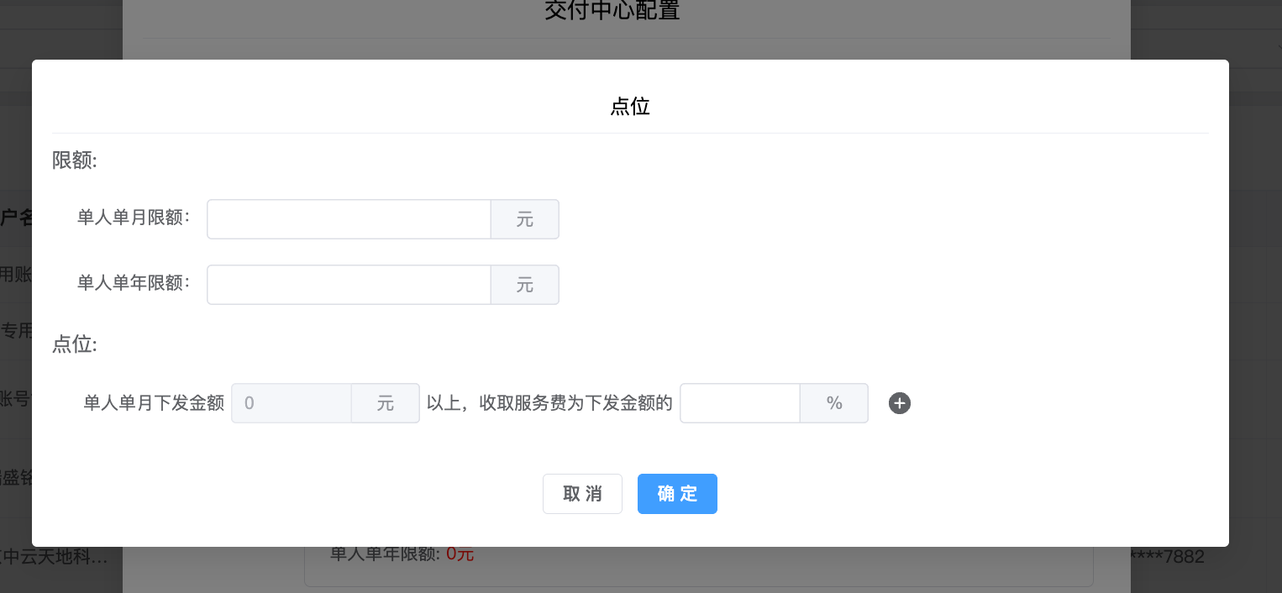Click the 点位: section heading
Viewport: 1282px width, 593px height.
point(75,344)
